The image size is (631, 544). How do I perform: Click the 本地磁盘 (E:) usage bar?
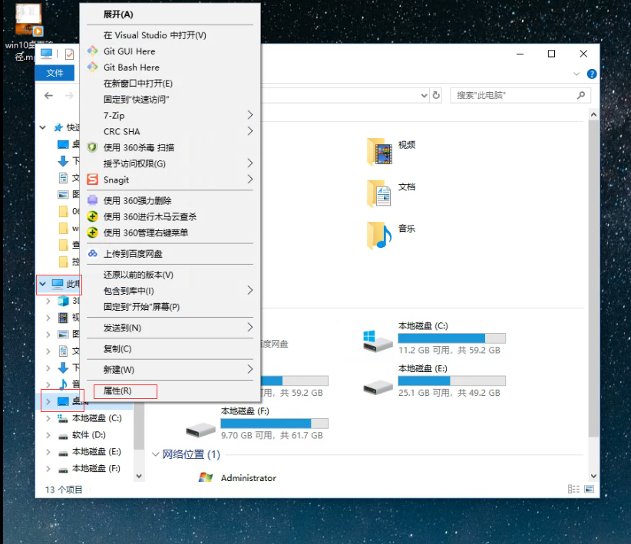(x=451, y=381)
